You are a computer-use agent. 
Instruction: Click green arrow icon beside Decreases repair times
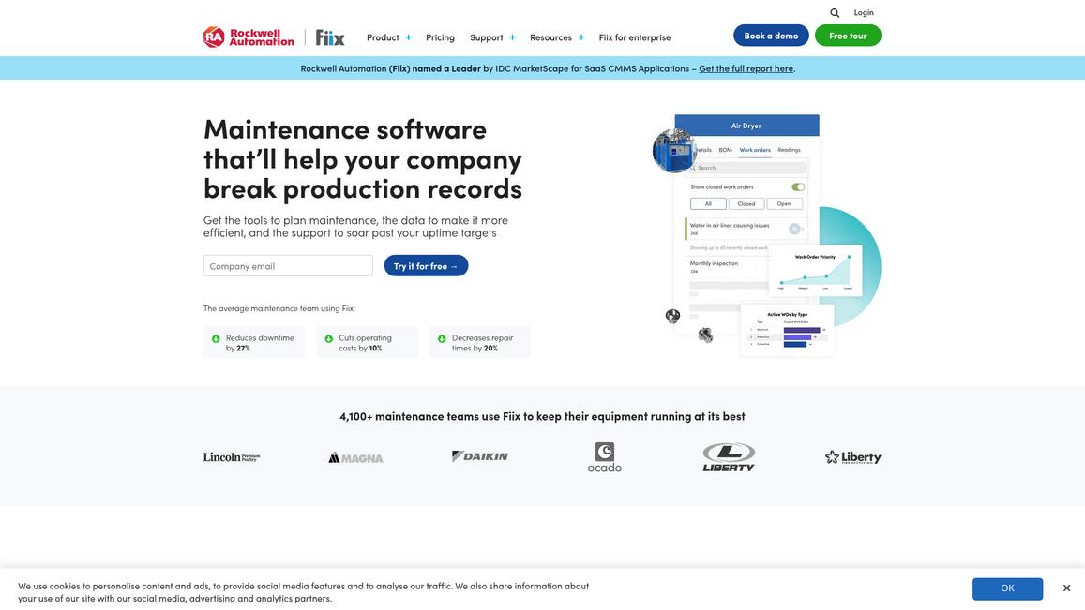point(442,339)
